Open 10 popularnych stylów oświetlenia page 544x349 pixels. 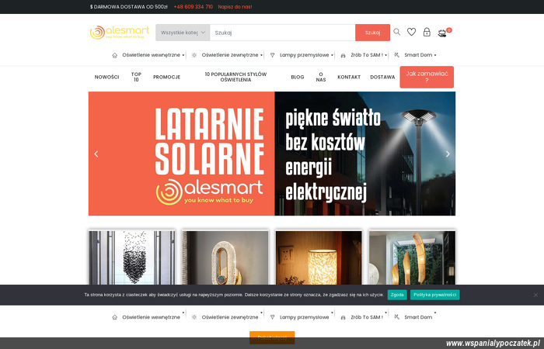pos(235,77)
